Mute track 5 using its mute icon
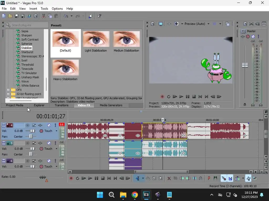269x201 pixels. [49, 143]
